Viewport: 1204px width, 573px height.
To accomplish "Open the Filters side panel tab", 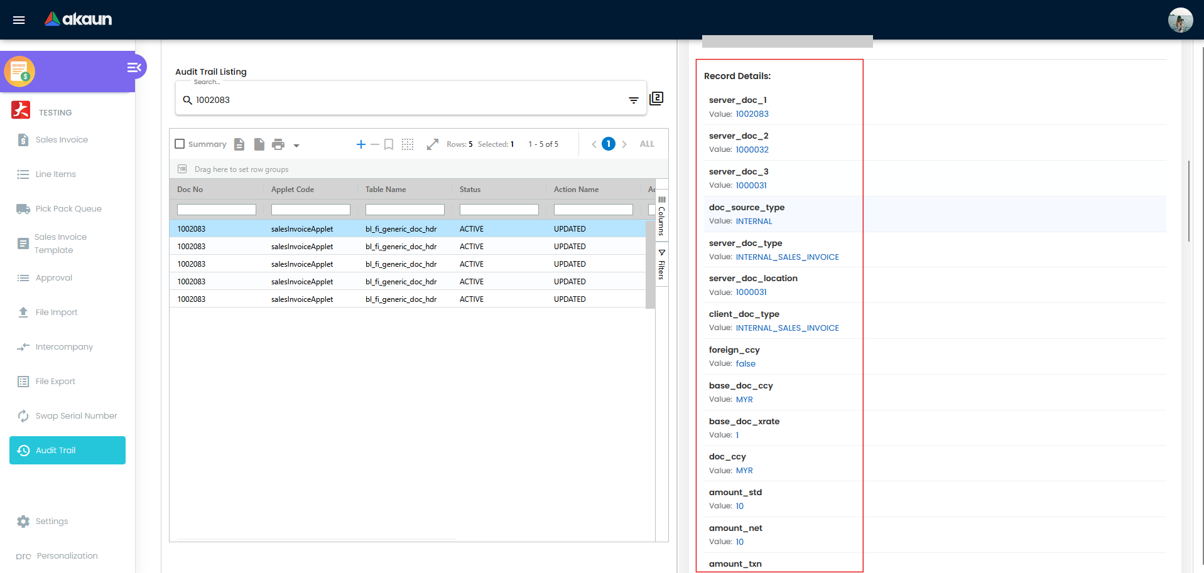I will tap(661, 264).
